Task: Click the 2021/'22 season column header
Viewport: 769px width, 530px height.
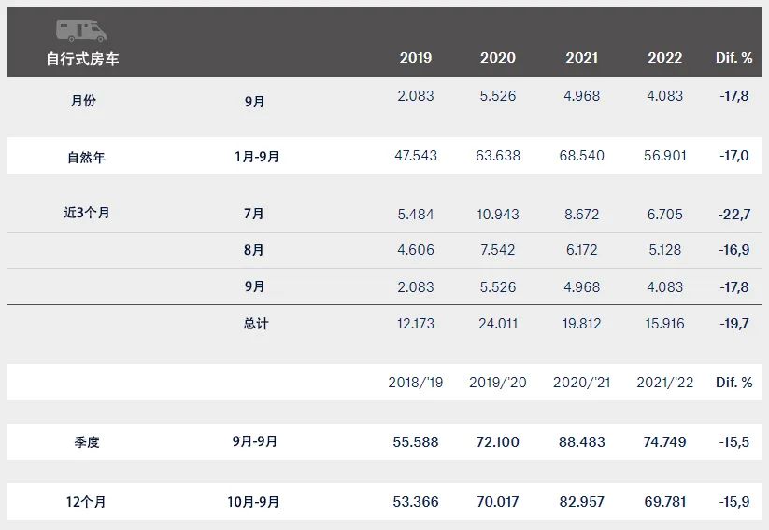Action: (x=664, y=383)
